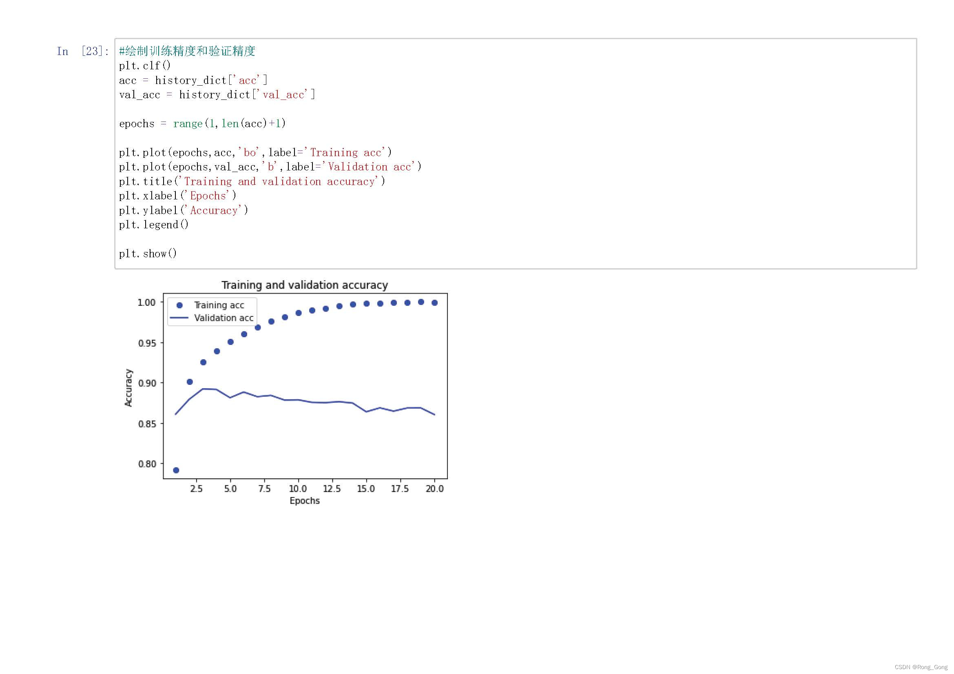
Task: Click the CSDN @Rong_Gong watermark
Action: tap(921, 667)
